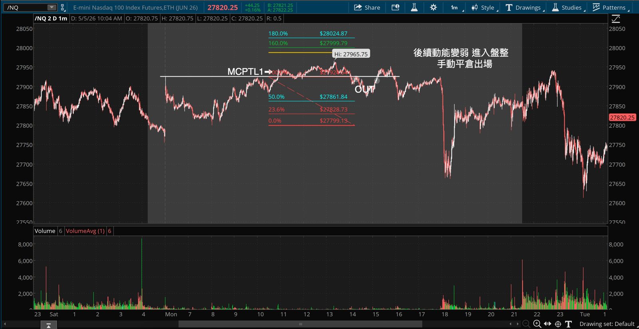Open the 1m timeframe dropdown
The width and height of the screenshot is (639, 329).
[457, 7]
